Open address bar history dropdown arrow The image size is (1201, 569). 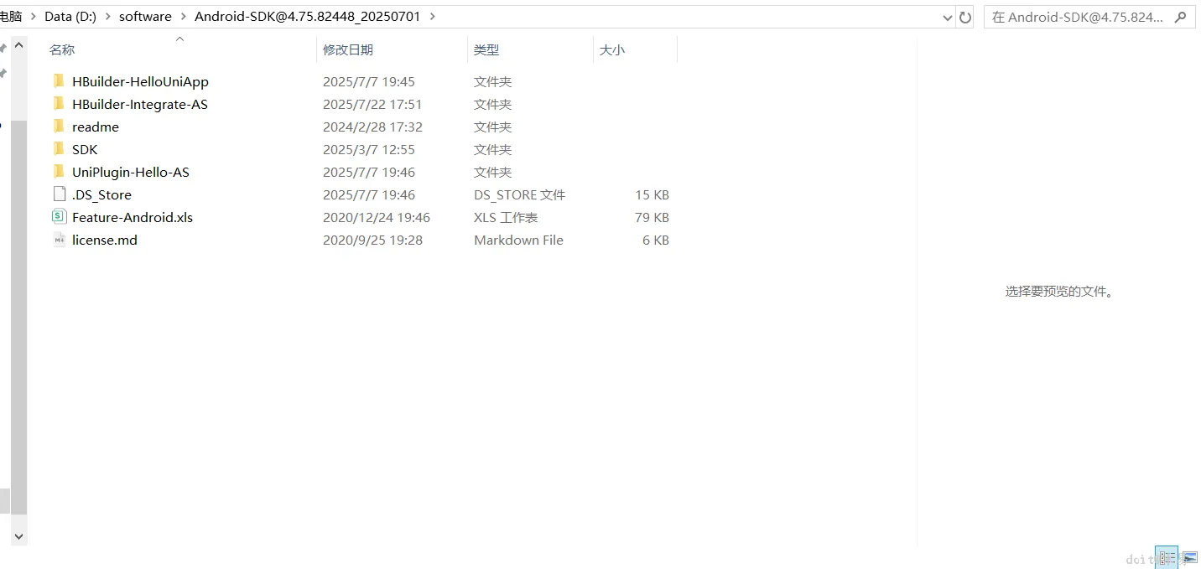(x=948, y=17)
